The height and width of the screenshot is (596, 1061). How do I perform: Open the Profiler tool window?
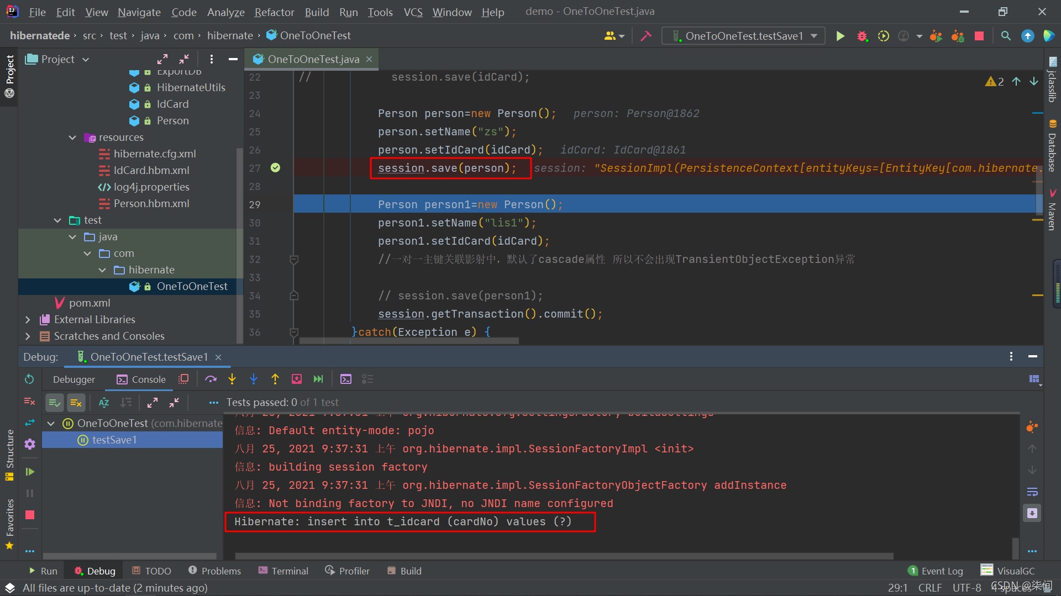click(347, 571)
